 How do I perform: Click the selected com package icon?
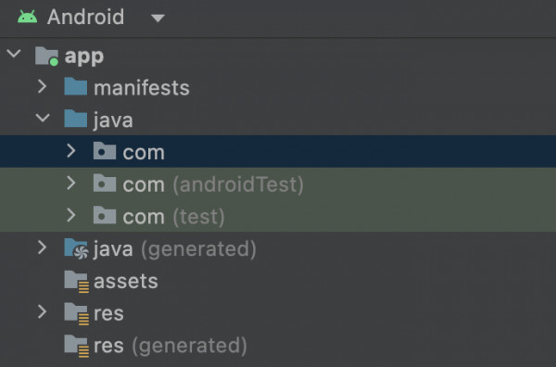[105, 151]
